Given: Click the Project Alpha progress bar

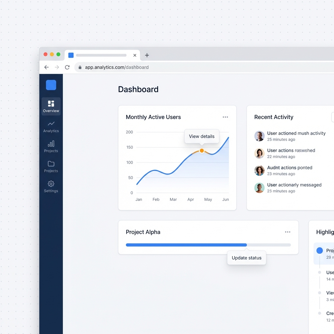Looking at the screenshot, I should coord(208,245).
